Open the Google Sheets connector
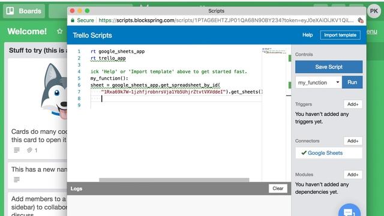 pos(329,153)
